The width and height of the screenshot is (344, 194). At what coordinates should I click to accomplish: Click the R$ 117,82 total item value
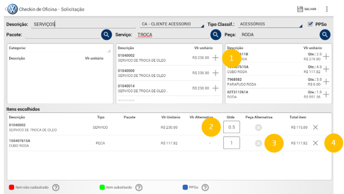[299, 143]
